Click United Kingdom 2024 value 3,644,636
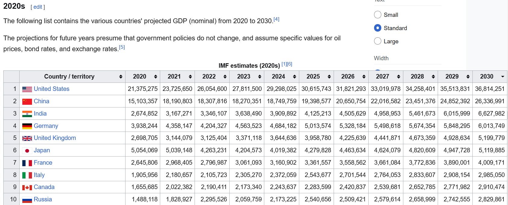This screenshot has height=205, width=508. [x=283, y=138]
